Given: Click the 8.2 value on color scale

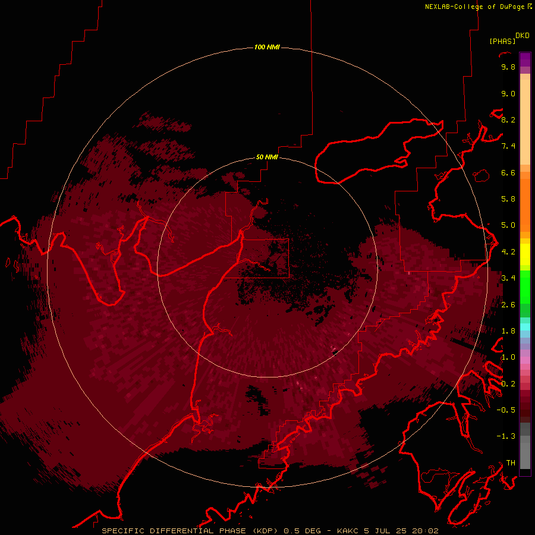Looking at the screenshot, I should [508, 119].
